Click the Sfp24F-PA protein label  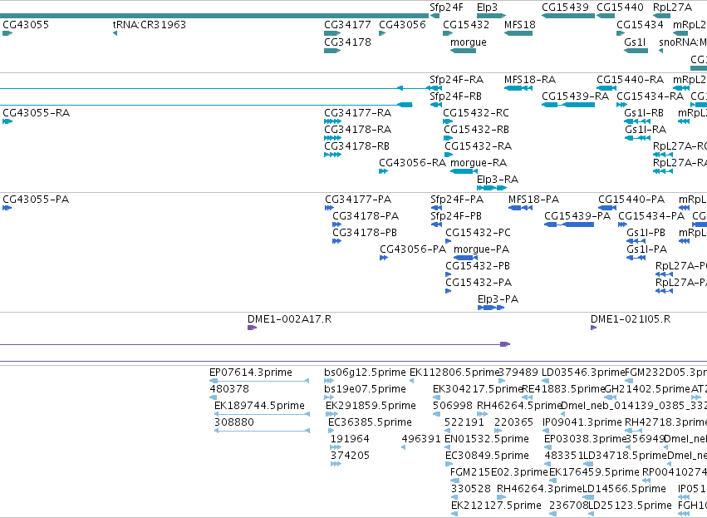[x=457, y=200]
